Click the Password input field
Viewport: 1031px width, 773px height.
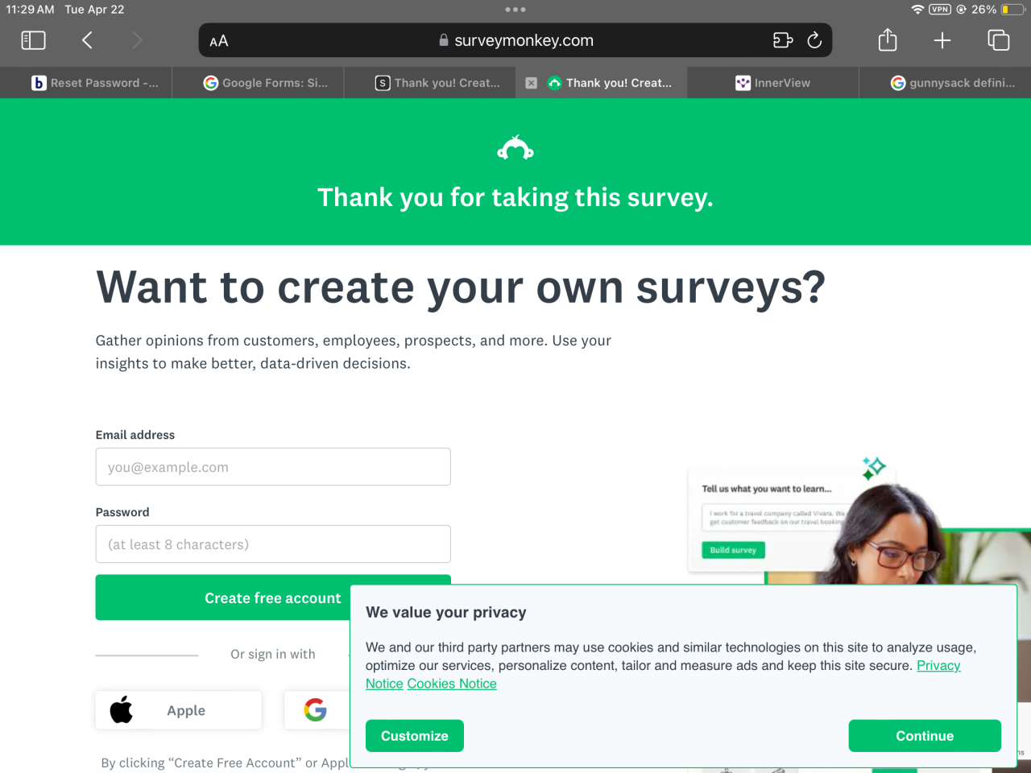click(x=273, y=544)
